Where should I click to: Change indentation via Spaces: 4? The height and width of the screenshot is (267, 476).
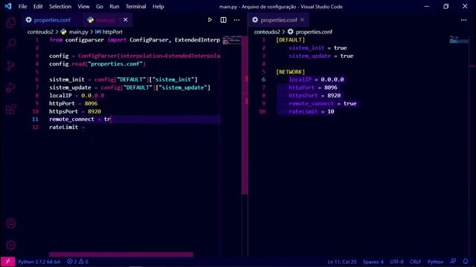pyautogui.click(x=373, y=262)
